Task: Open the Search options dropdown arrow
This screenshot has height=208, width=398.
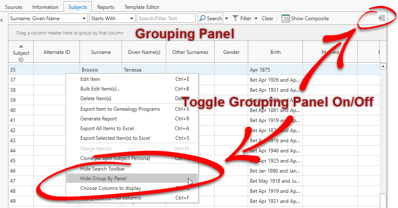Action: (x=226, y=19)
